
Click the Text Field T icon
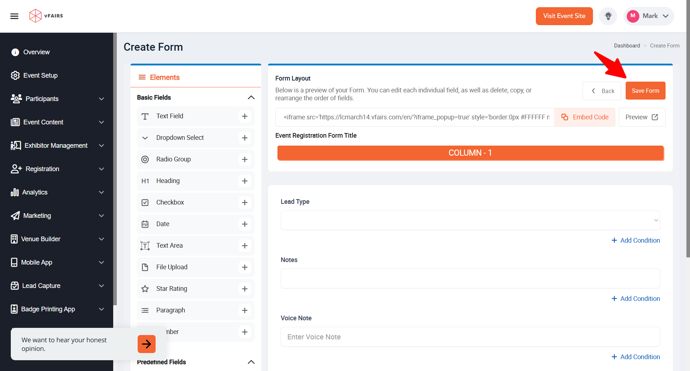point(145,116)
